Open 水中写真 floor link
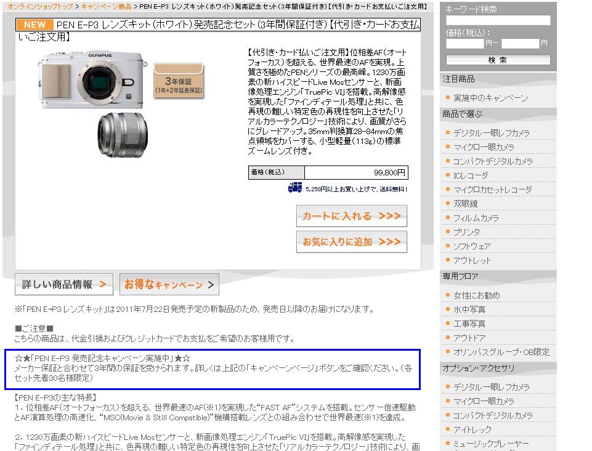592x451 pixels. point(469,309)
